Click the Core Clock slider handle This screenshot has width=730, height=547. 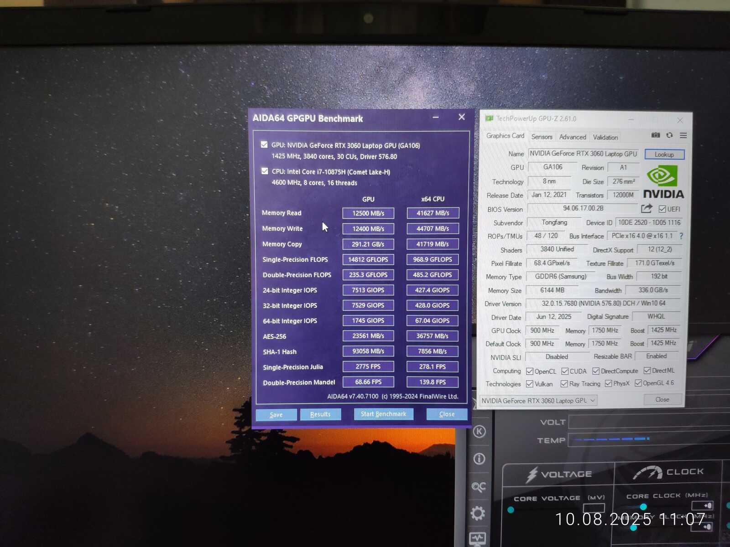pos(643,507)
